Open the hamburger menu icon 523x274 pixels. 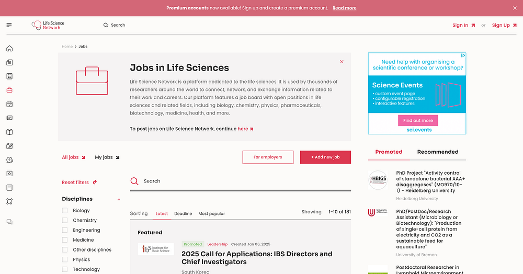point(9,25)
